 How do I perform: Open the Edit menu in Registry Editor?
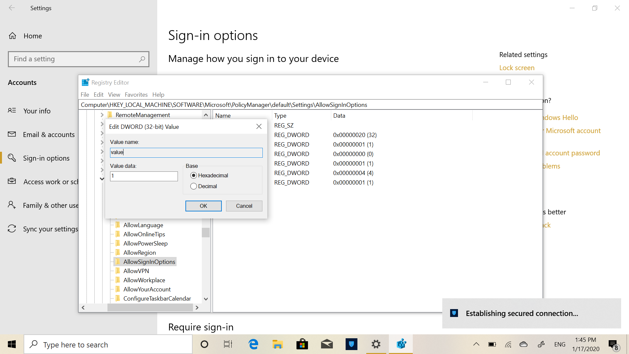tap(99, 95)
